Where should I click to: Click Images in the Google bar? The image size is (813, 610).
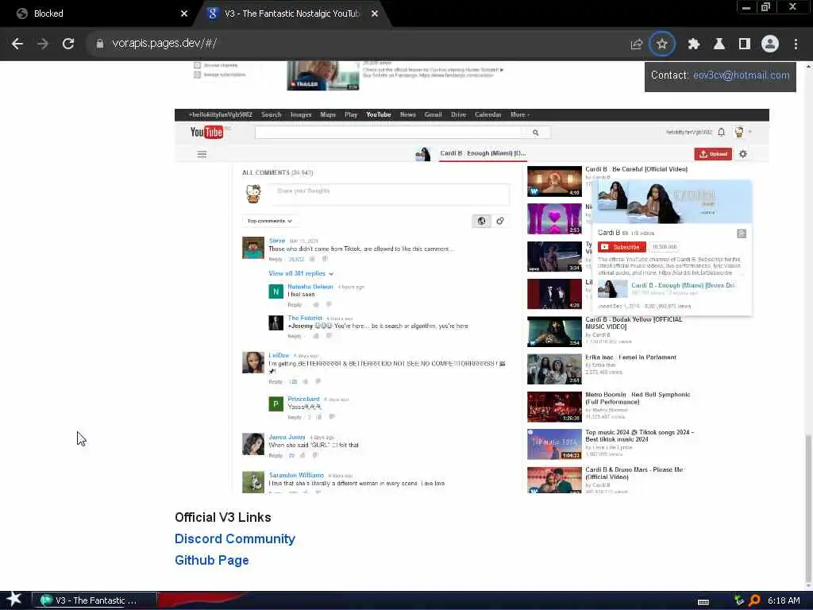301,114
